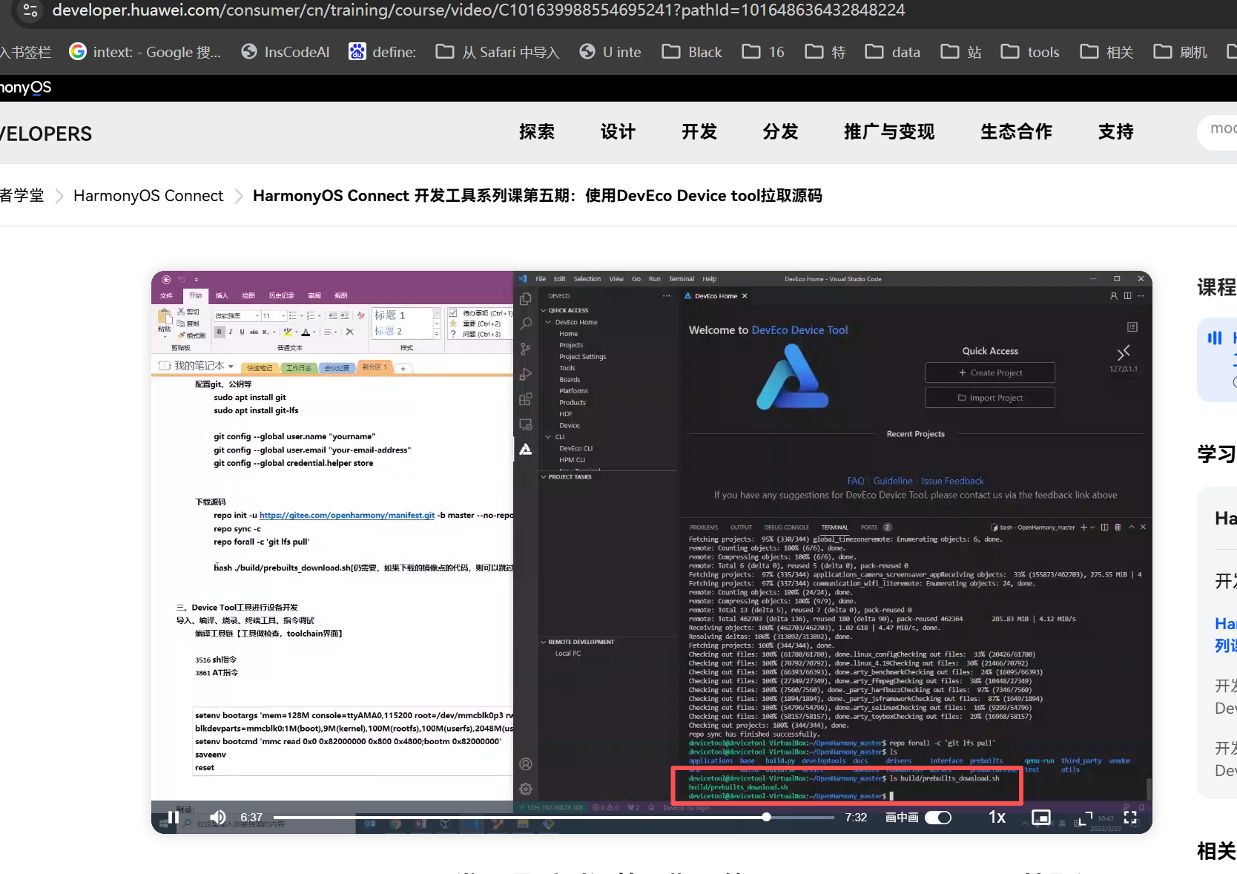Mute the video with the speaker icon

tap(217, 817)
